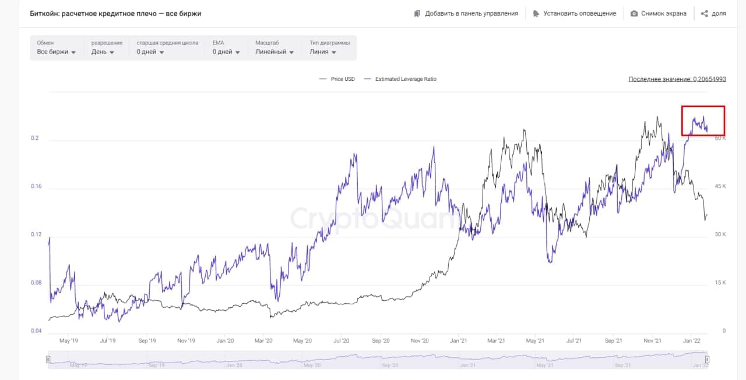Click the chart title Биткойн: расчетное кредитное плечо
This screenshot has height=380, width=746.
coord(115,13)
